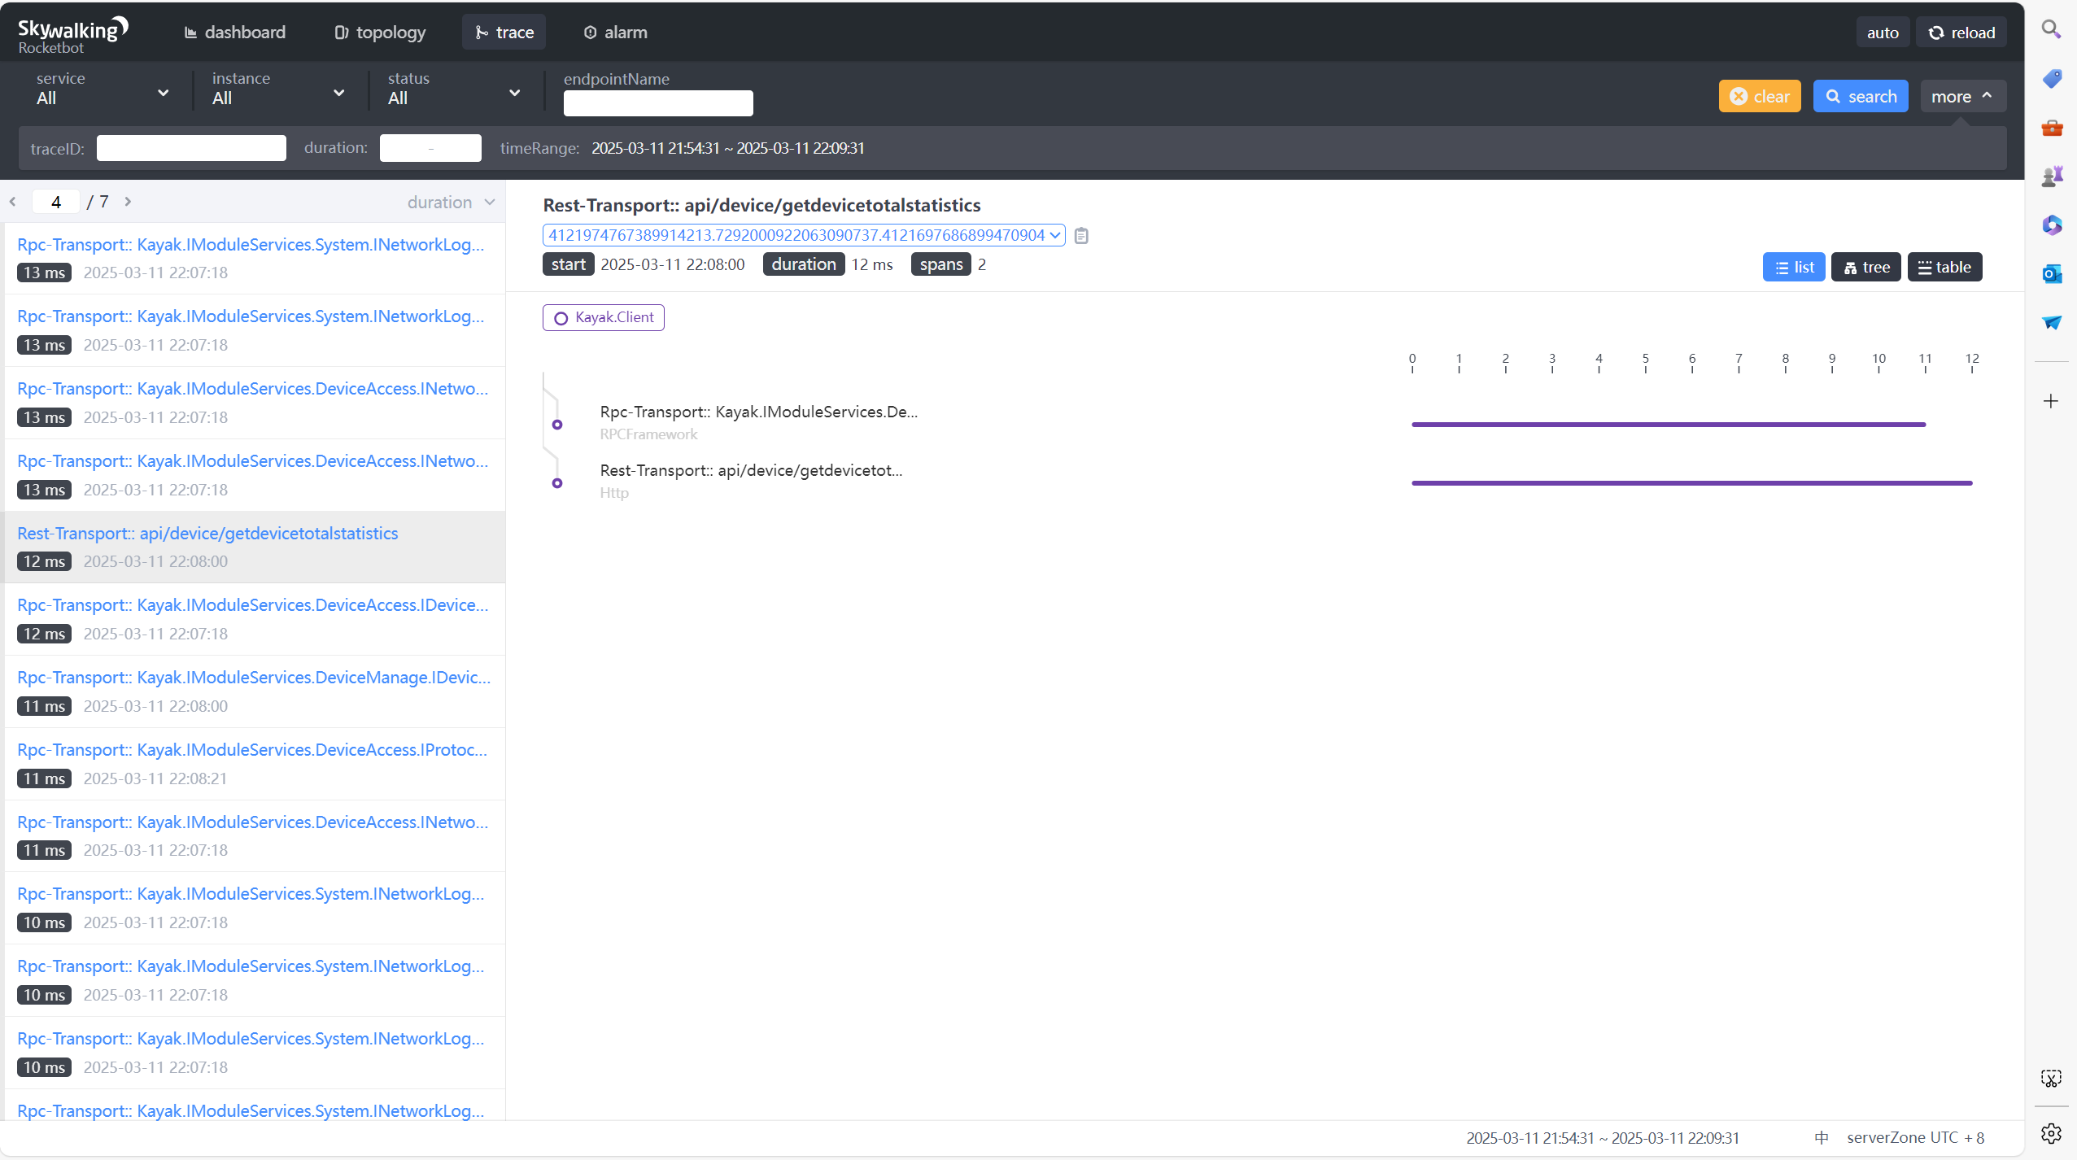The width and height of the screenshot is (2077, 1160).
Task: Click the Outlook icon in browser sidebar
Action: tap(2051, 274)
